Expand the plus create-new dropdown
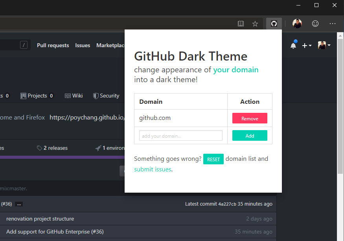Image resolution: width=344 pixels, height=241 pixels. (307, 46)
